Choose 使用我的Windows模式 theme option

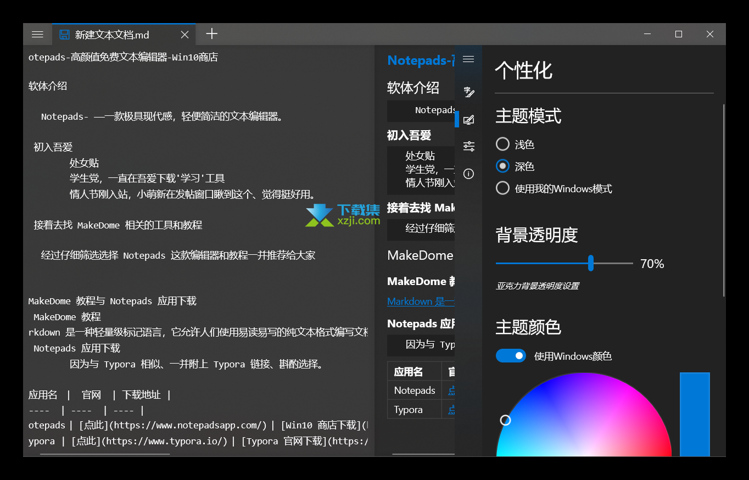(554, 188)
